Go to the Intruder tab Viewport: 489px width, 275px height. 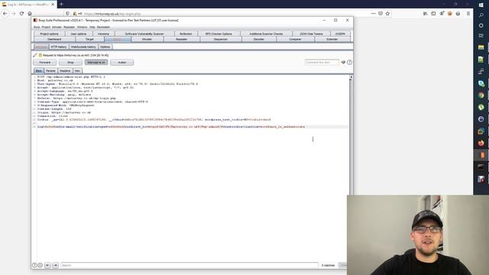click(147, 39)
